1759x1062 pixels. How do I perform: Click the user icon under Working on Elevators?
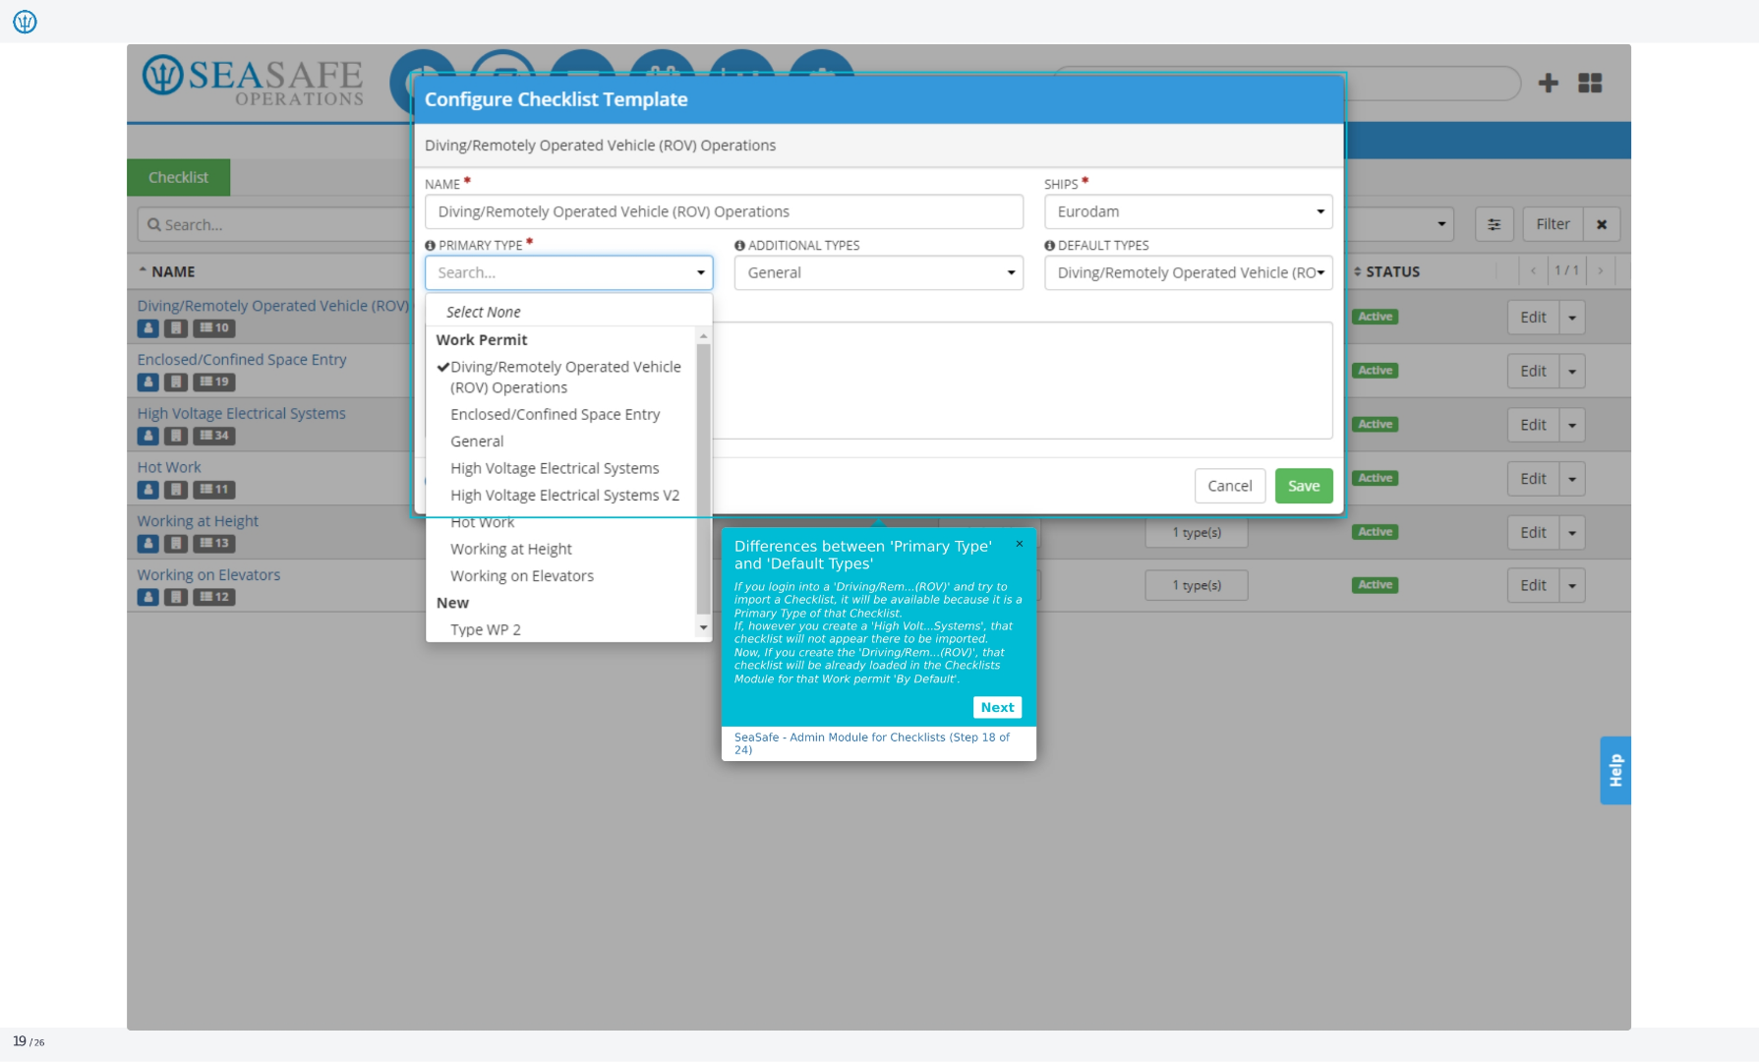click(x=147, y=597)
